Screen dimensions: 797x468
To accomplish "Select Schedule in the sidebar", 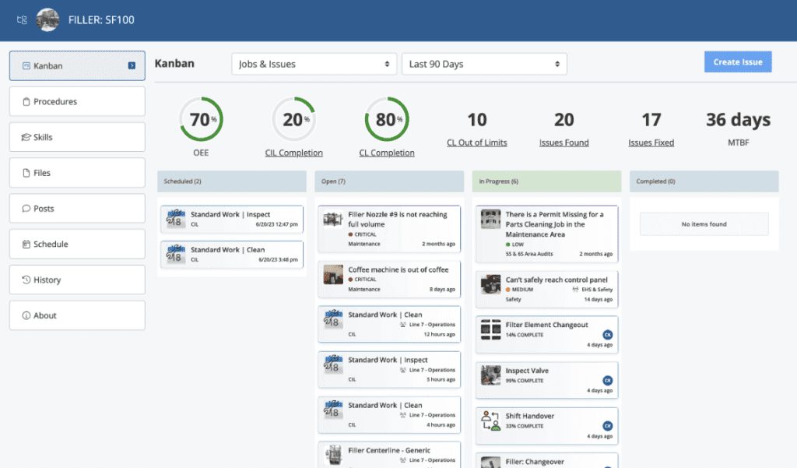I will pos(77,245).
